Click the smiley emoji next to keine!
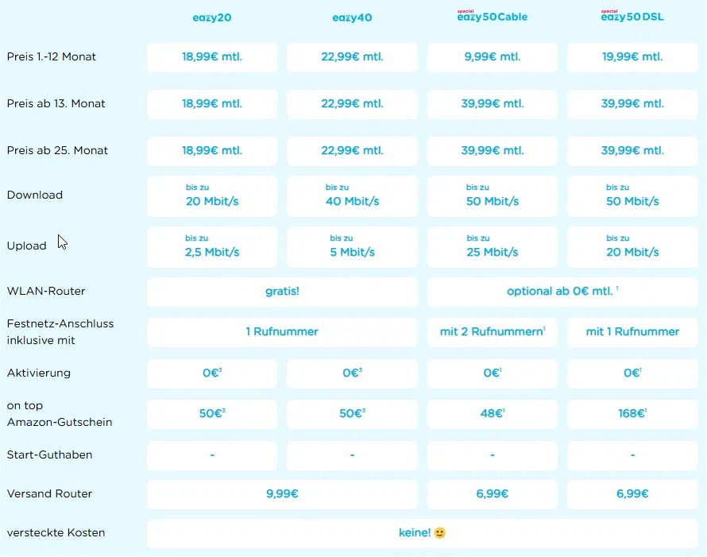The height and width of the screenshot is (557, 707). tap(439, 533)
